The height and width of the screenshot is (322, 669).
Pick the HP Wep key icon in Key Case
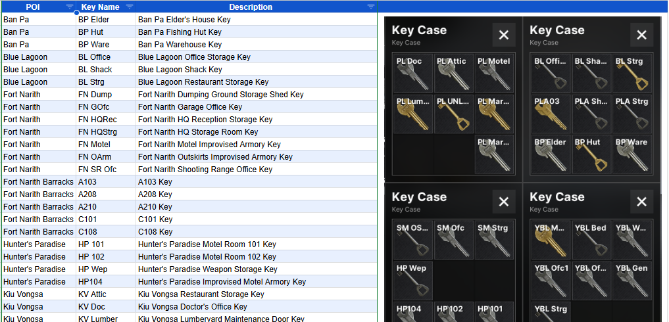tap(412, 281)
